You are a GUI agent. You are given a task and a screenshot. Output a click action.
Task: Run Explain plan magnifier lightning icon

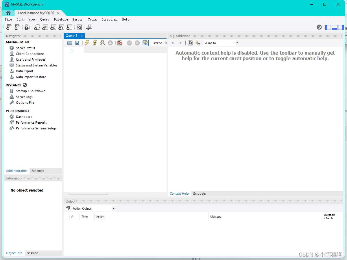(102, 43)
